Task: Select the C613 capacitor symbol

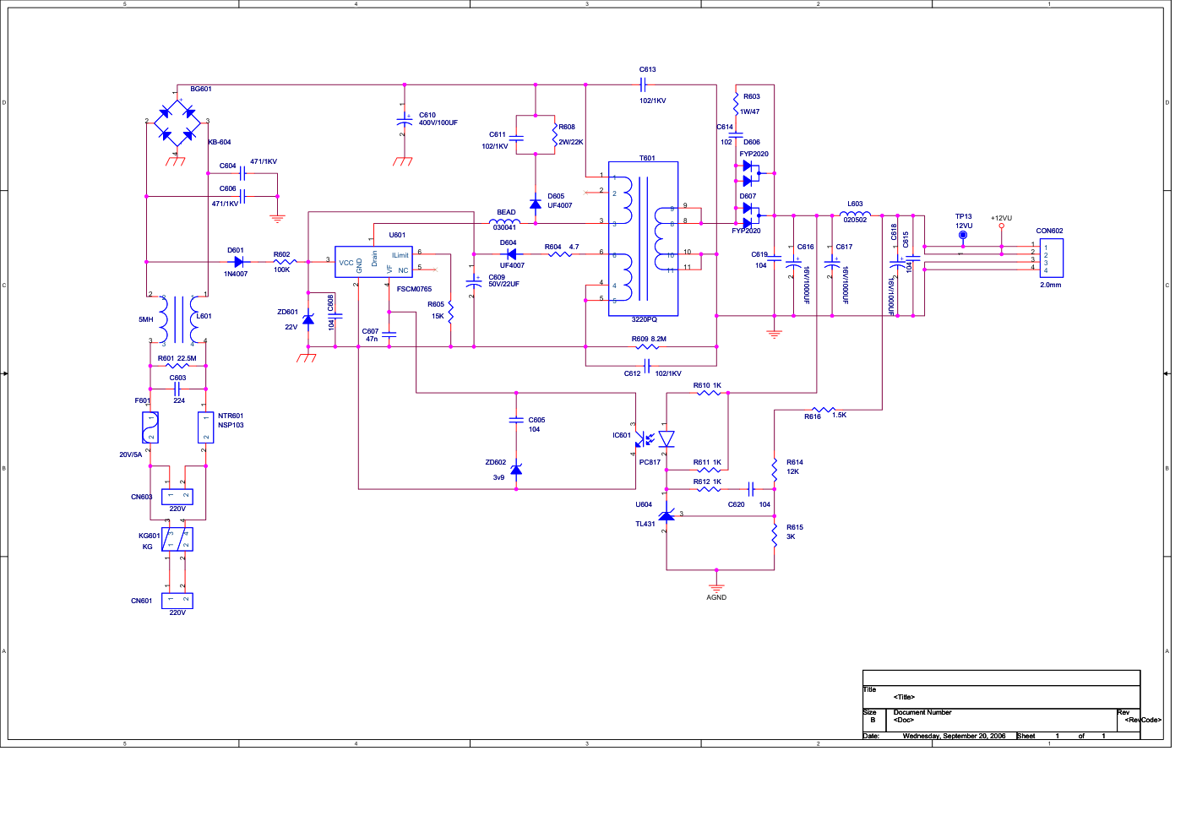Action: 643,84
